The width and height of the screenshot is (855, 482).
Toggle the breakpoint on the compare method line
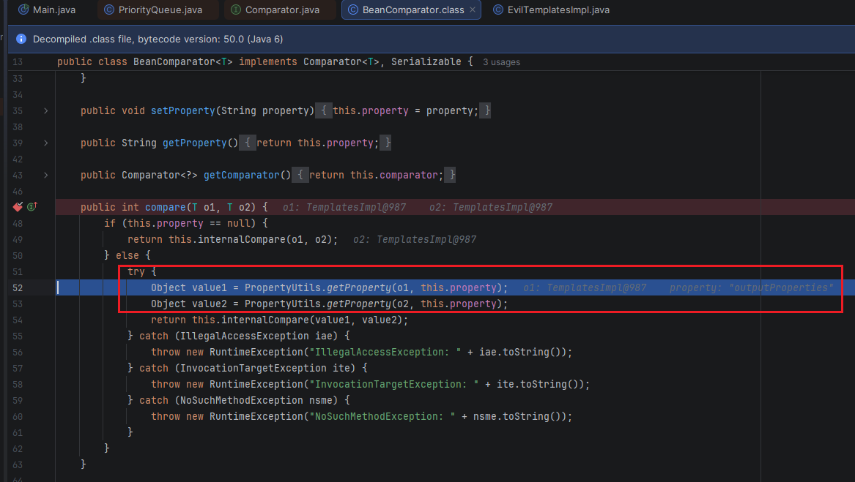[x=18, y=207]
